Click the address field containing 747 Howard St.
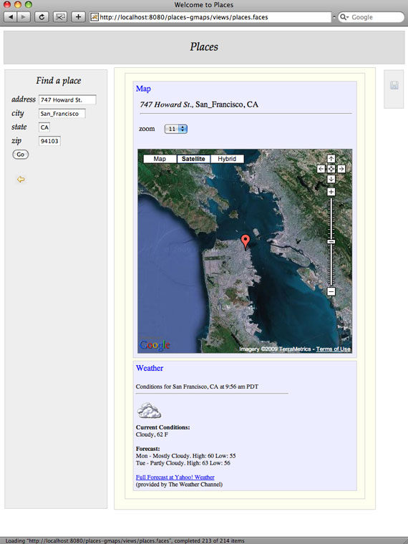 (x=67, y=99)
